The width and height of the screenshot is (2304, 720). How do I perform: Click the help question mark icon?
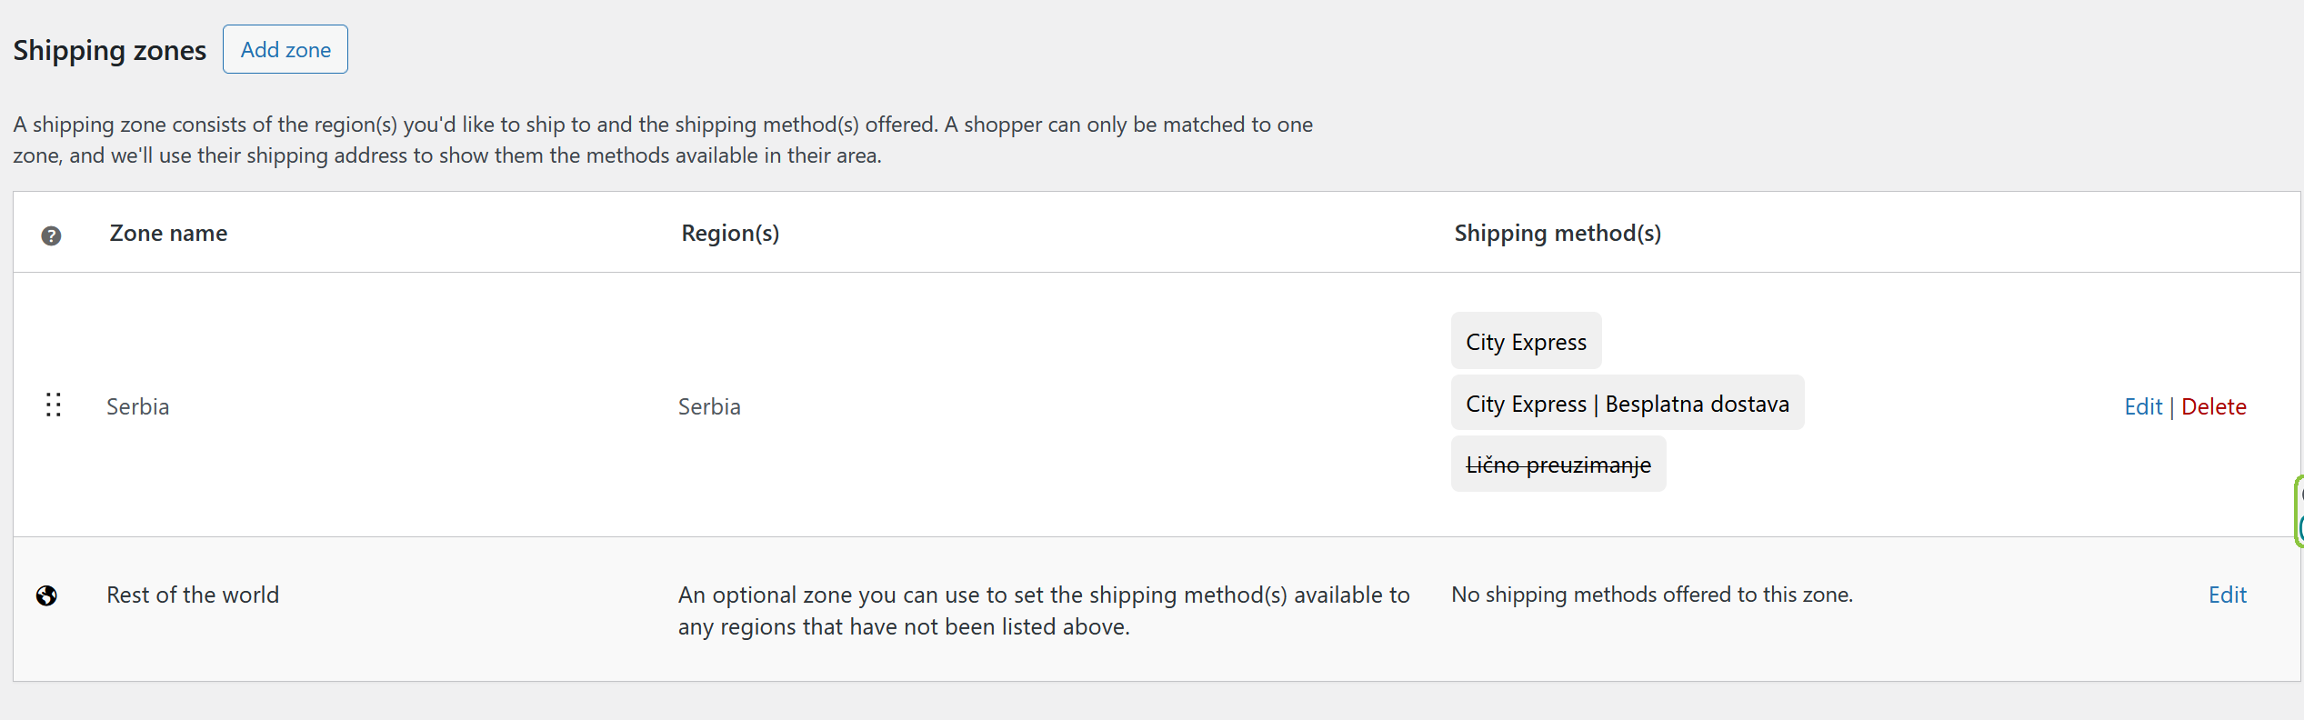[51, 235]
